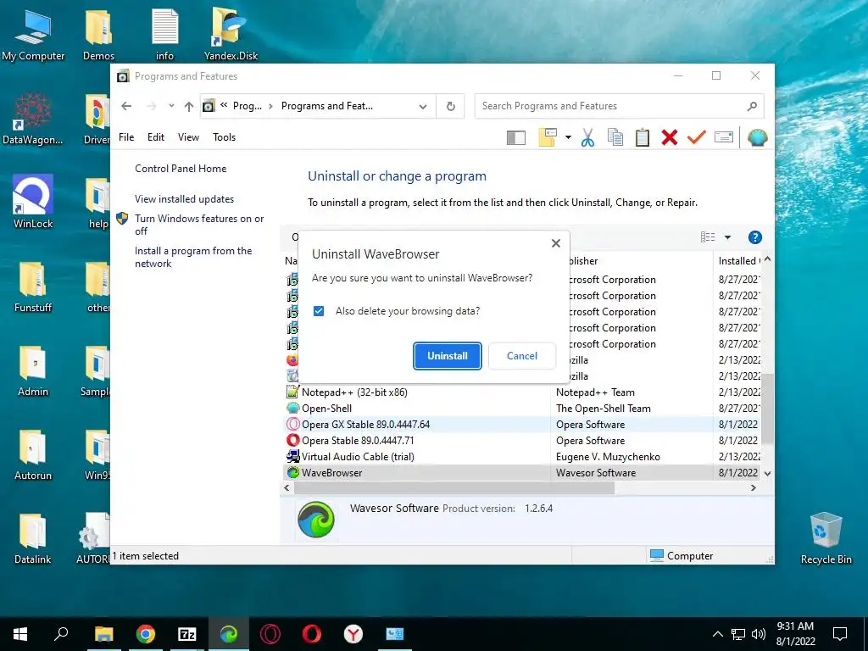This screenshot has width=868, height=651.
Task: Click the change view icon
Action: click(708, 237)
